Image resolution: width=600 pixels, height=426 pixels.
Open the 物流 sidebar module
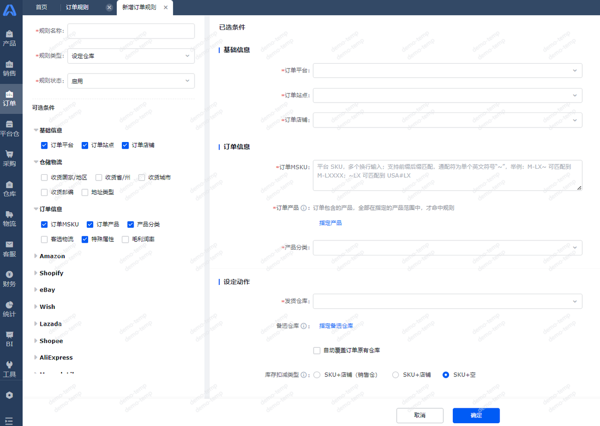coord(9,218)
